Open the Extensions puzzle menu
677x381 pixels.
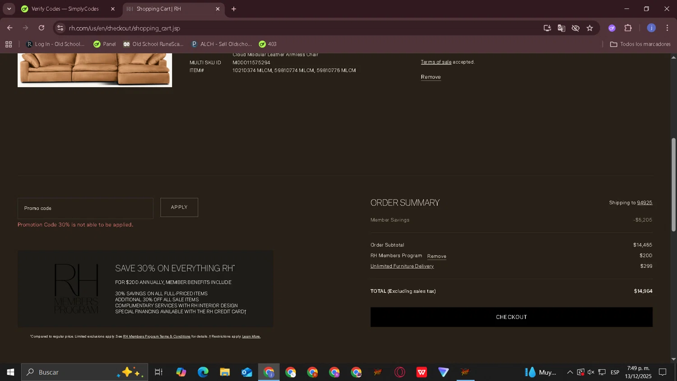(628, 28)
